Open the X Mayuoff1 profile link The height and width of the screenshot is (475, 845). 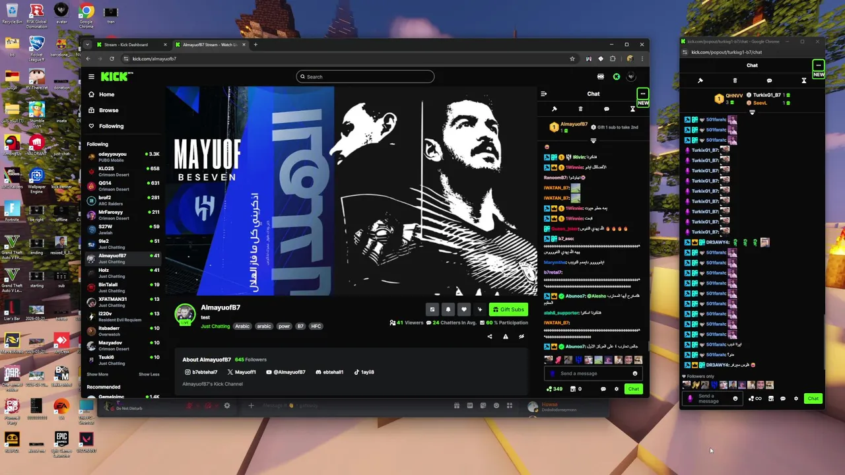(242, 372)
